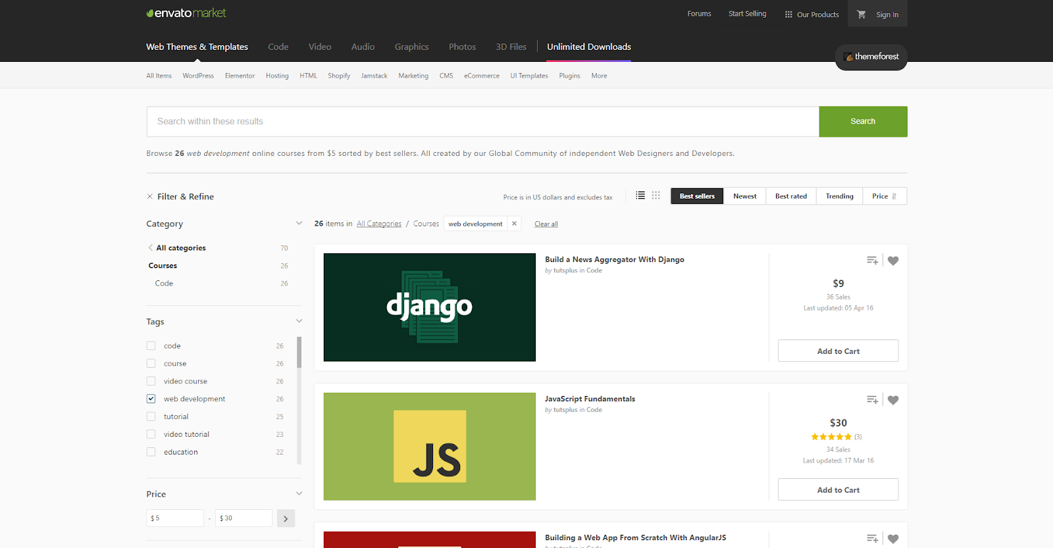The height and width of the screenshot is (548, 1053).
Task: Go back to All categories
Action: click(178, 248)
